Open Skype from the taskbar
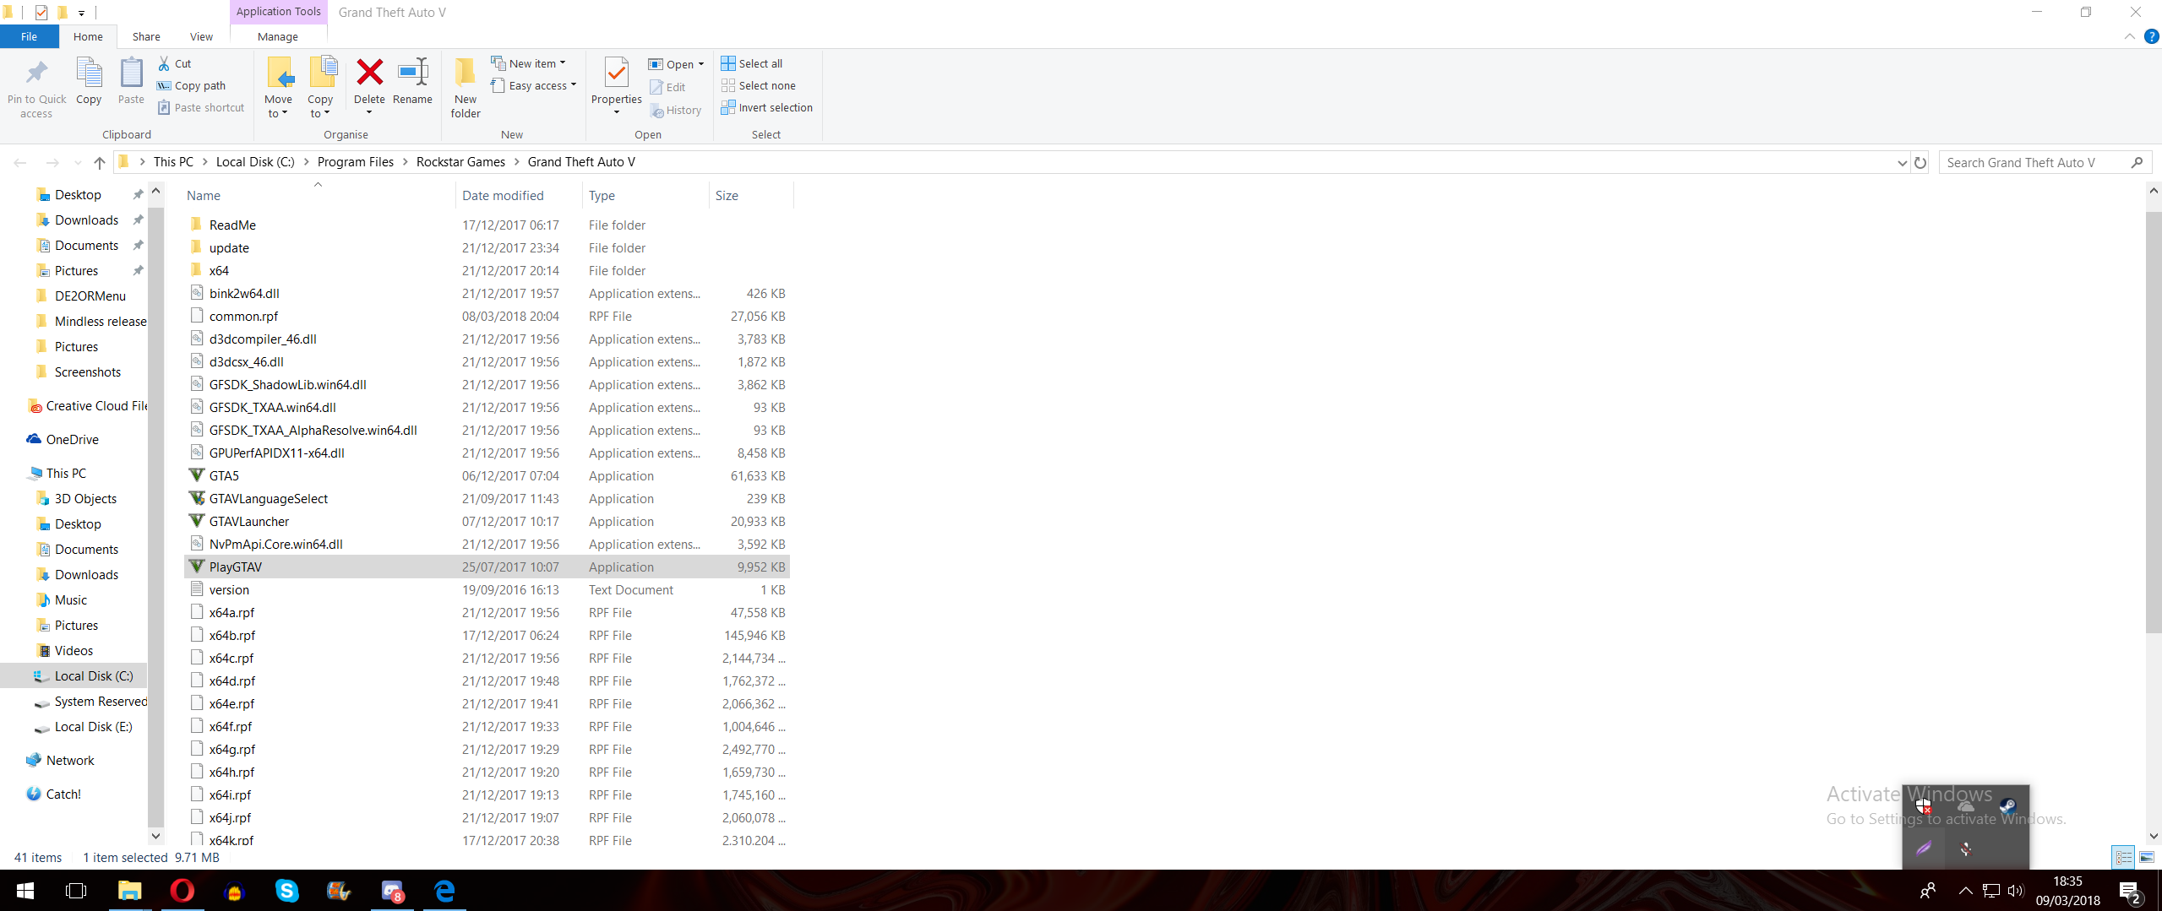 click(286, 890)
